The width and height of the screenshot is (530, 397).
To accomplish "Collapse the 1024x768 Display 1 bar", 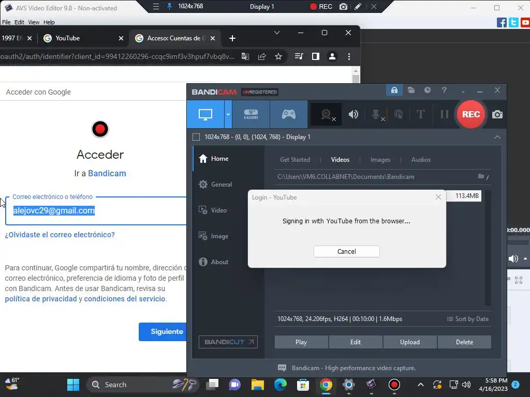I will point(497,137).
